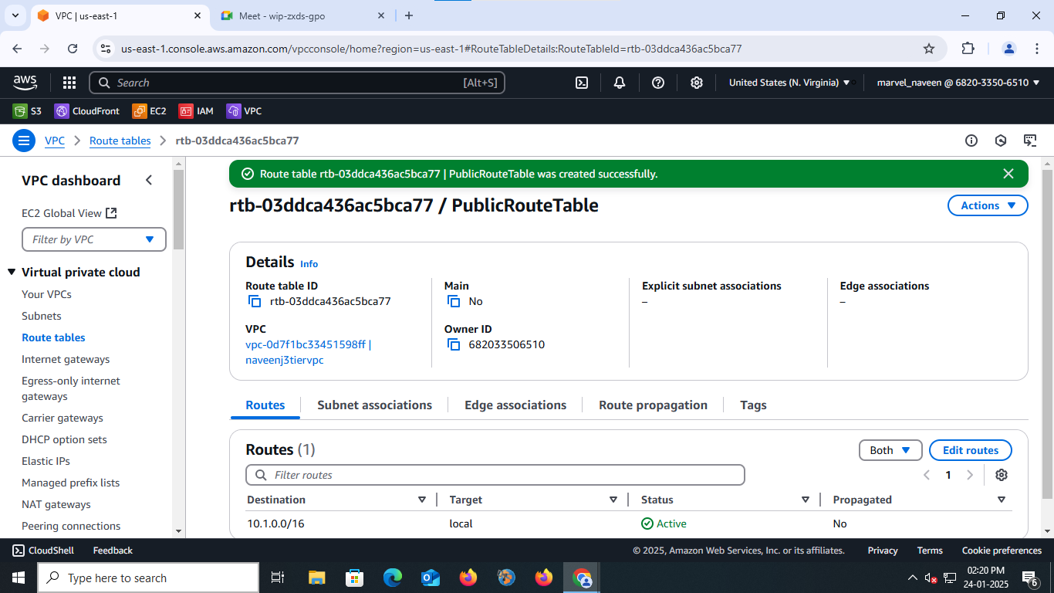The width and height of the screenshot is (1054, 593).
Task: Go to VPC breadcrumb link
Action: [x=55, y=141]
